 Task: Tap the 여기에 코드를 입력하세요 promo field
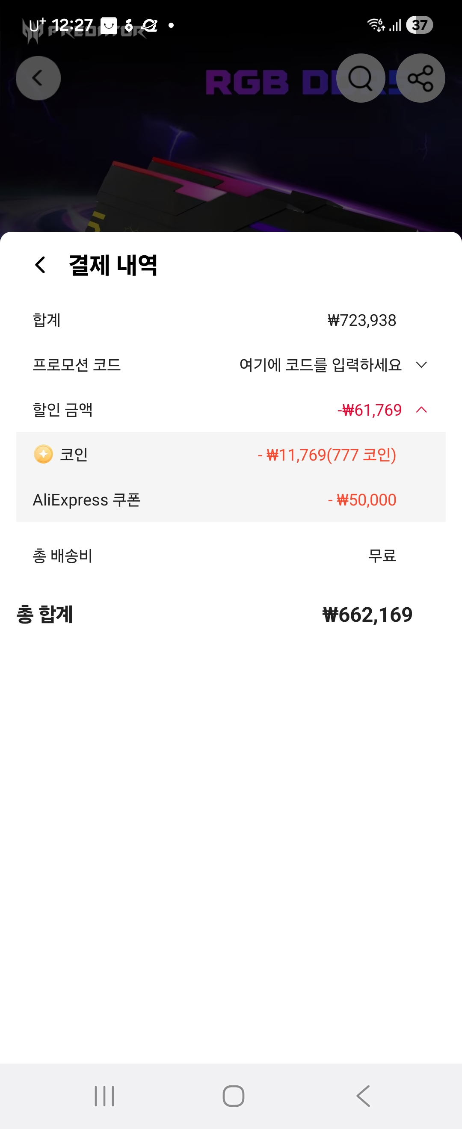tap(320, 365)
